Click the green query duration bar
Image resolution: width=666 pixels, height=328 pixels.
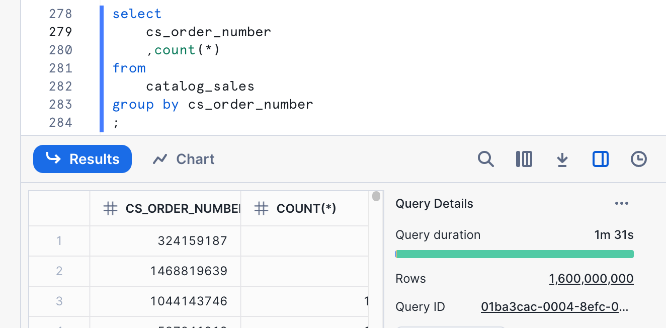tap(514, 254)
